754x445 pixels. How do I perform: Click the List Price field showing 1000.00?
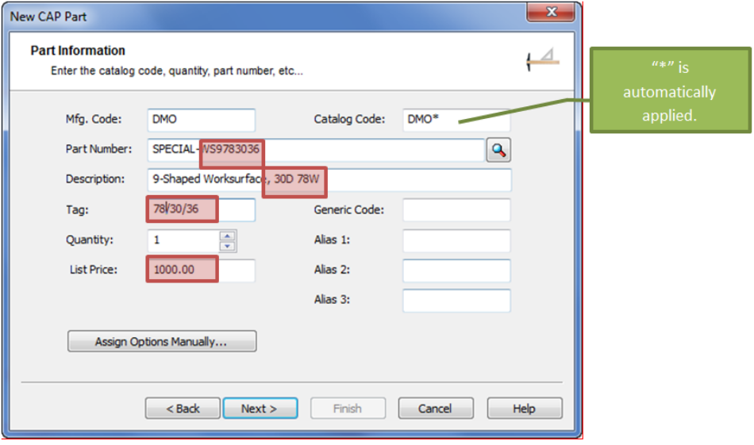[202, 270]
